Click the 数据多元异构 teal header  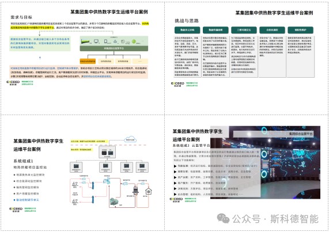(x=187, y=30)
